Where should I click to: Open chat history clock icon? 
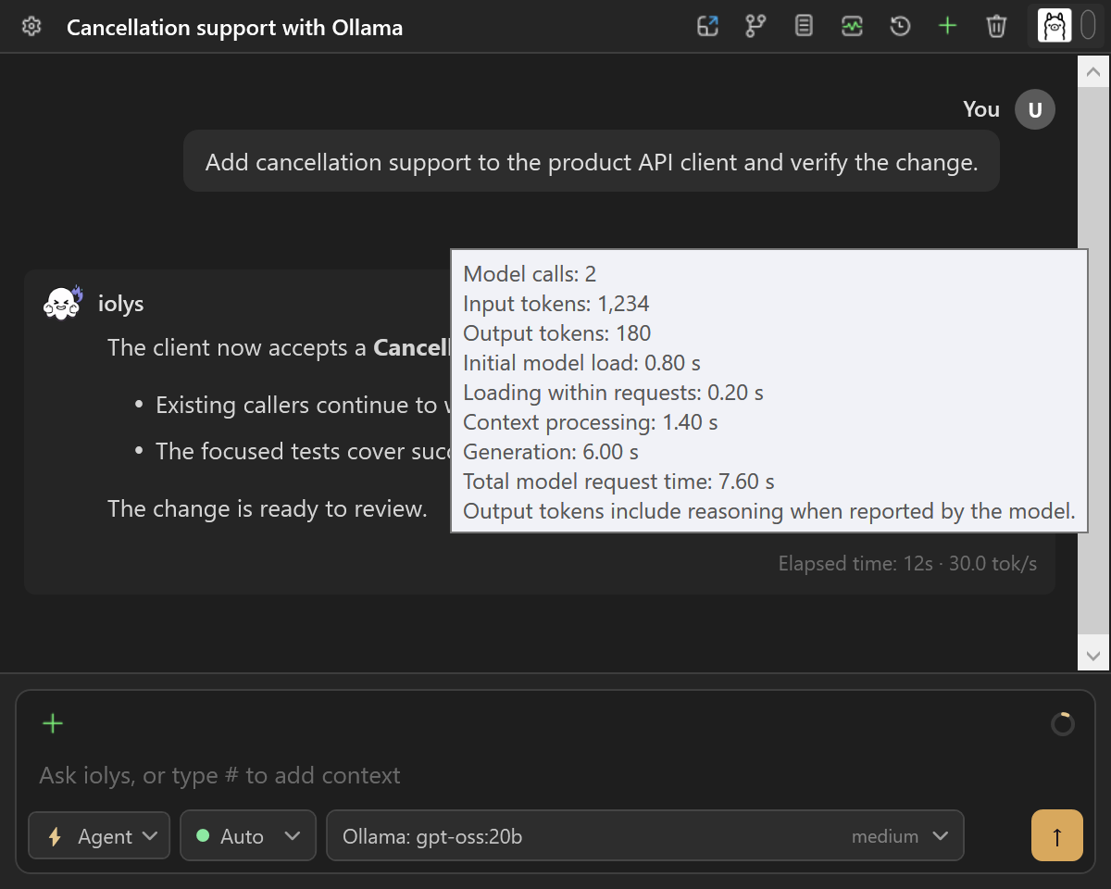900,27
